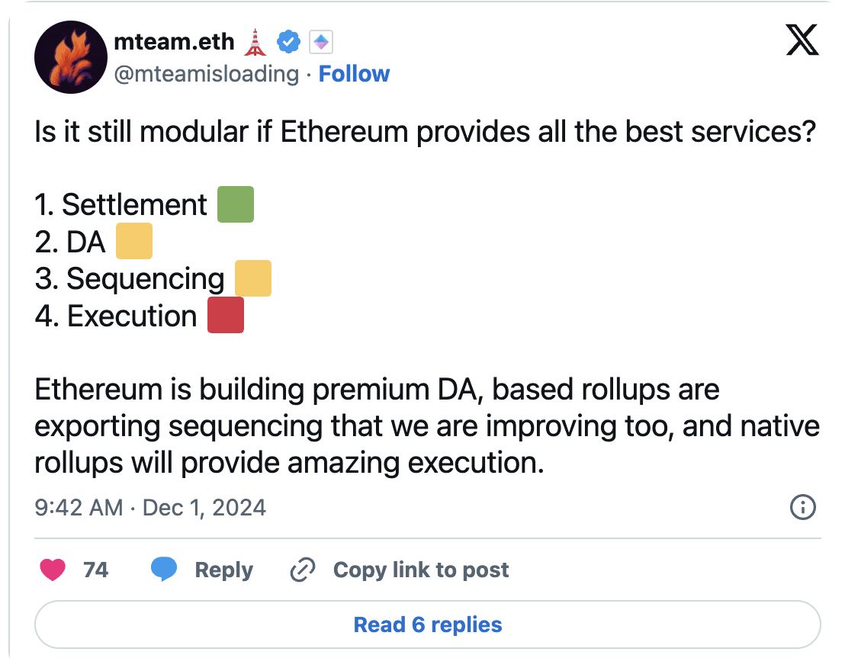Screen dimensions: 845x671
Task: Open the 9:42 AM Dec 1, 2024 timestamp
Action: coord(150,508)
